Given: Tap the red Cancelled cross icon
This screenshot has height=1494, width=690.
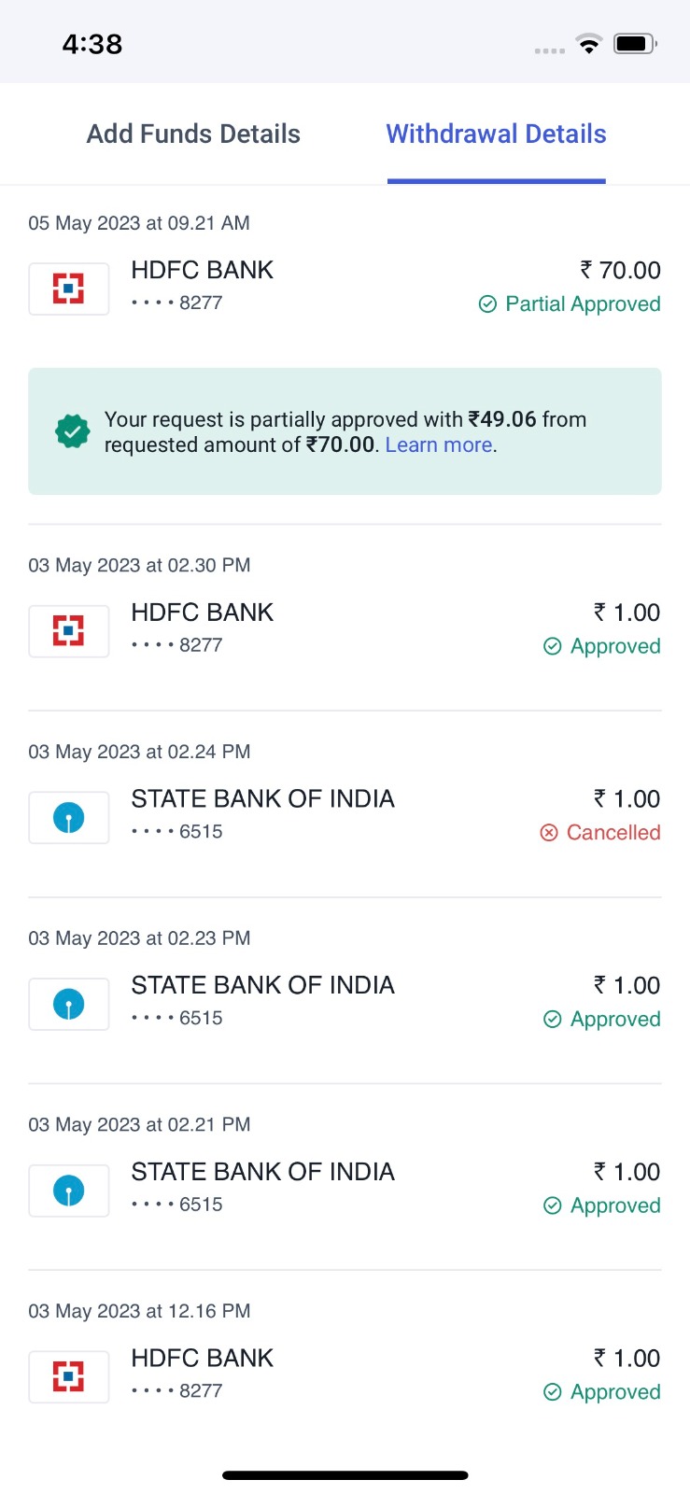Looking at the screenshot, I should [x=549, y=832].
